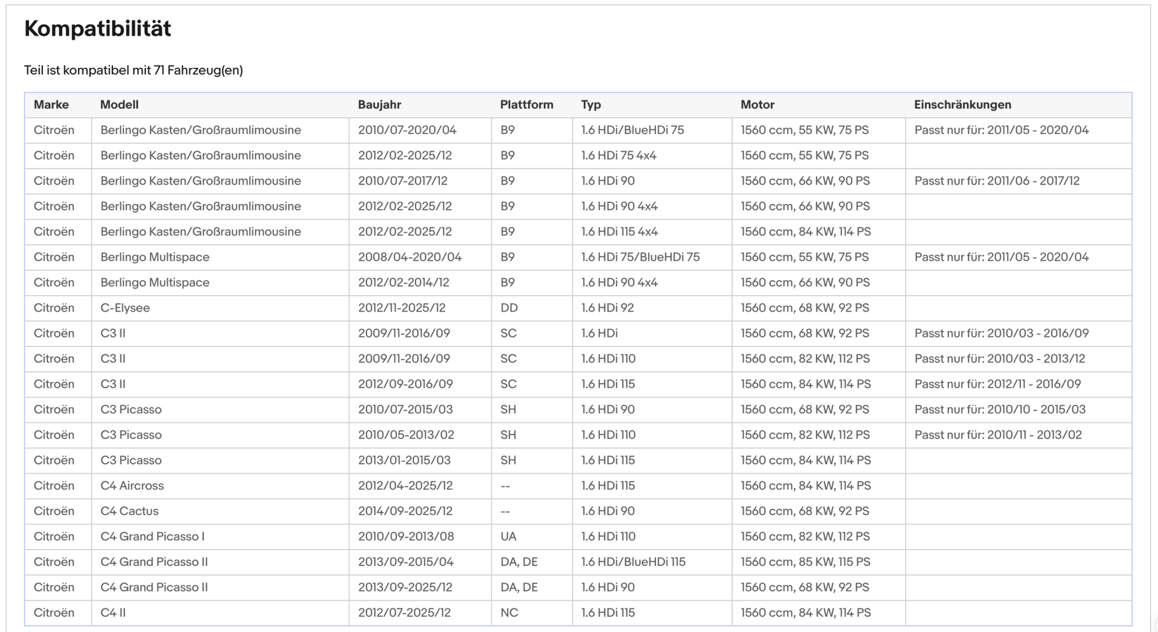Click the Baujahr cell '2008/04-2020/04'
Image resolution: width=1158 pixels, height=632 pixels.
tap(409, 257)
